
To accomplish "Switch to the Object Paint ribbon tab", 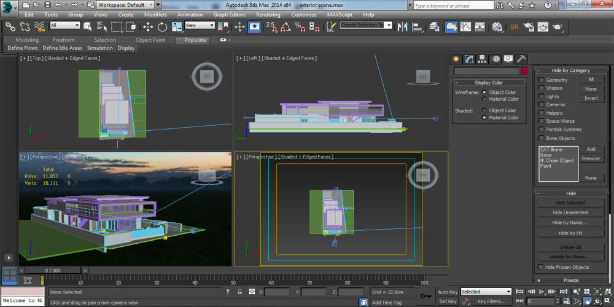I will (x=150, y=40).
